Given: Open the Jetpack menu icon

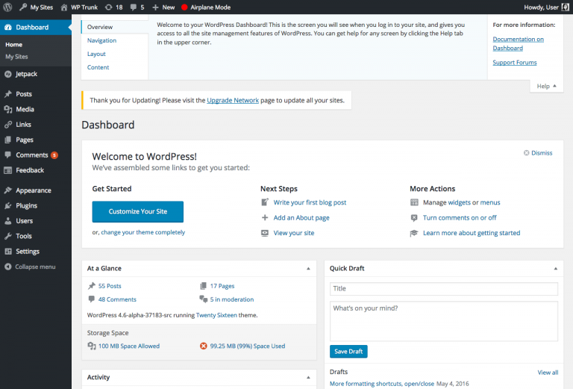Looking at the screenshot, I should (x=7, y=74).
